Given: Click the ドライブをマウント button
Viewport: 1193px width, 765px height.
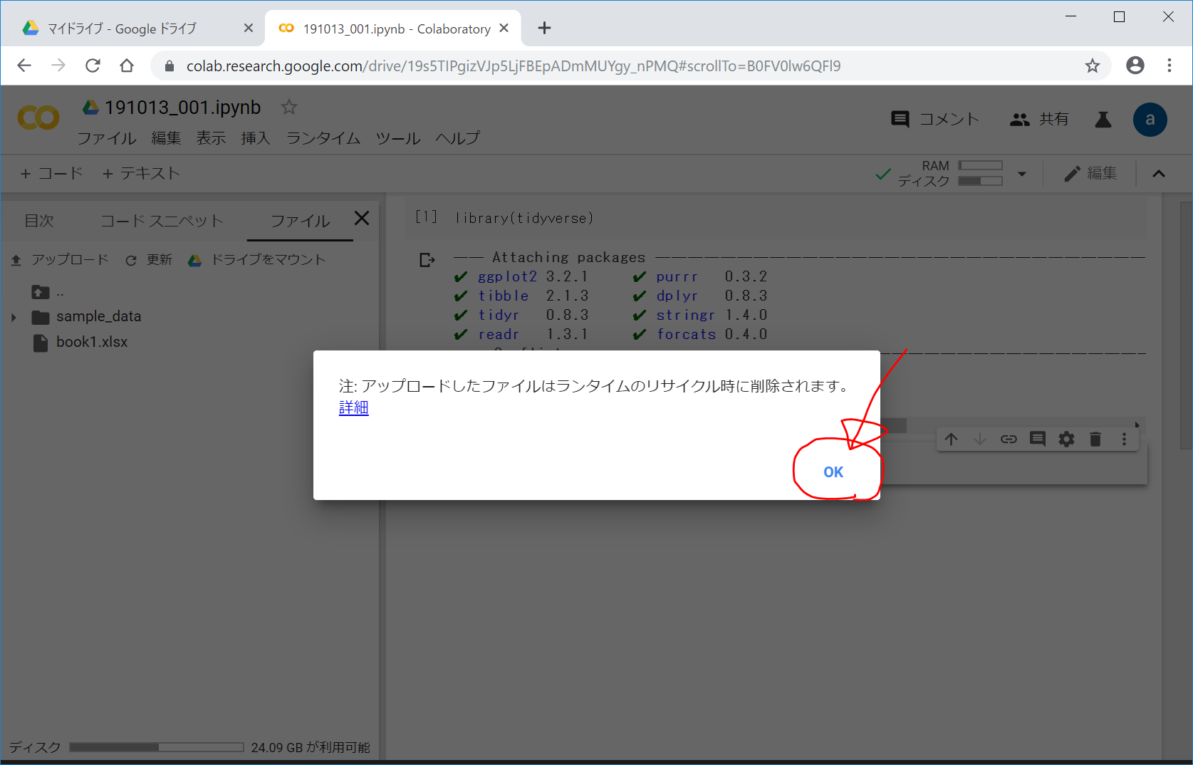Looking at the screenshot, I should [258, 260].
